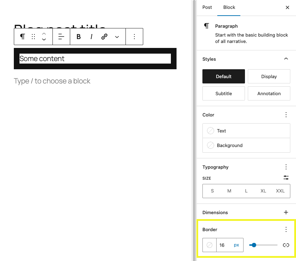Click the paragraph block type icon in toolbar

click(22, 37)
